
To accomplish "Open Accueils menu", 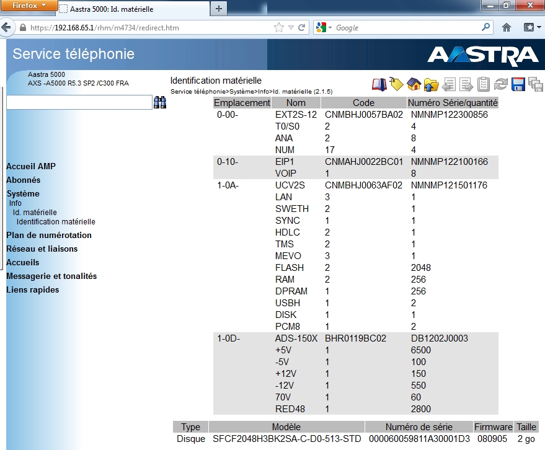I will click(22, 262).
